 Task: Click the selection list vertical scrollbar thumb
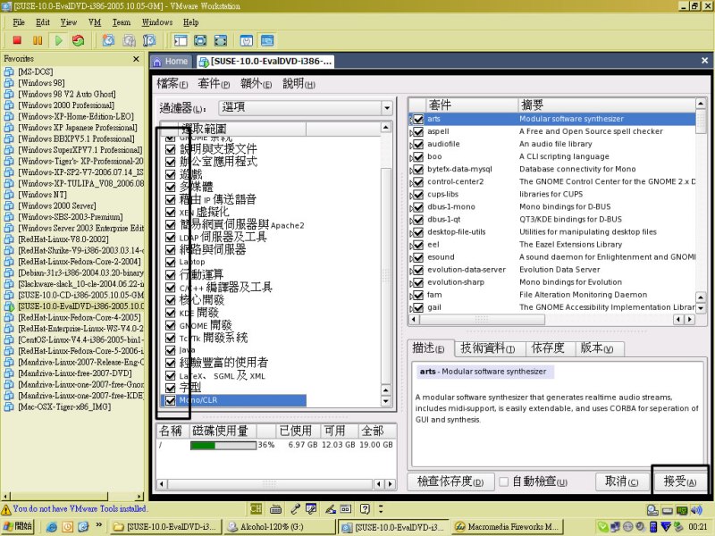(386, 276)
